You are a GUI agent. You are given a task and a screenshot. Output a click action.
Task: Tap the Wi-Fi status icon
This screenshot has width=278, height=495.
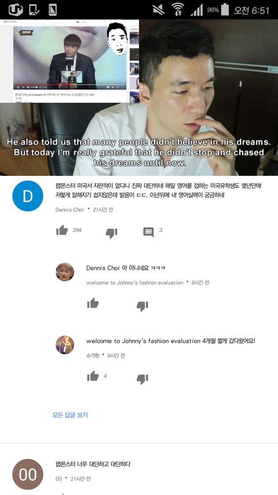pos(178,9)
